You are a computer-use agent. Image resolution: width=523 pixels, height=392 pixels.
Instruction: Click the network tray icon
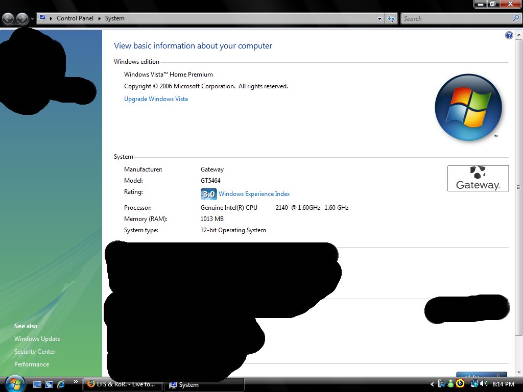point(474,384)
